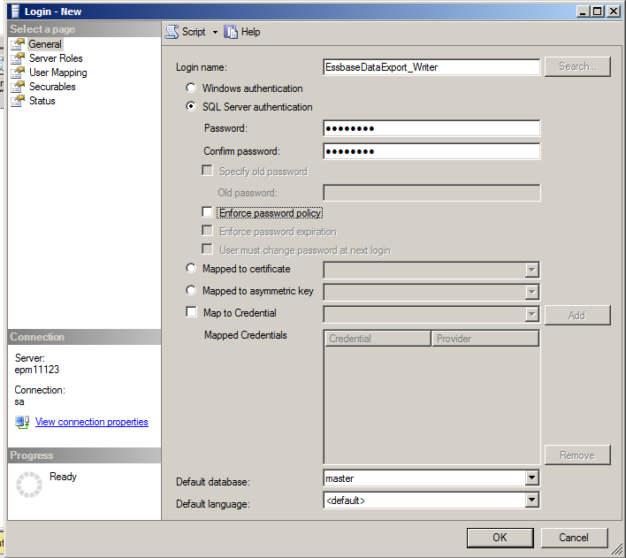626x558 pixels.
Task: Click the Securables page icon
Action: 18,87
